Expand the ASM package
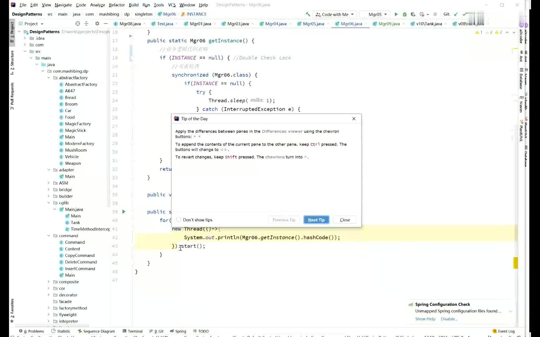Viewport: 540px width, 337px height. click(49, 183)
